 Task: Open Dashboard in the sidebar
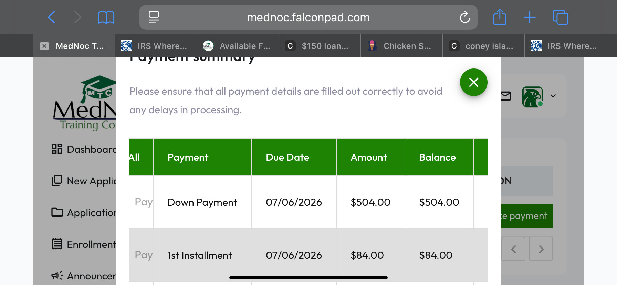(x=84, y=149)
